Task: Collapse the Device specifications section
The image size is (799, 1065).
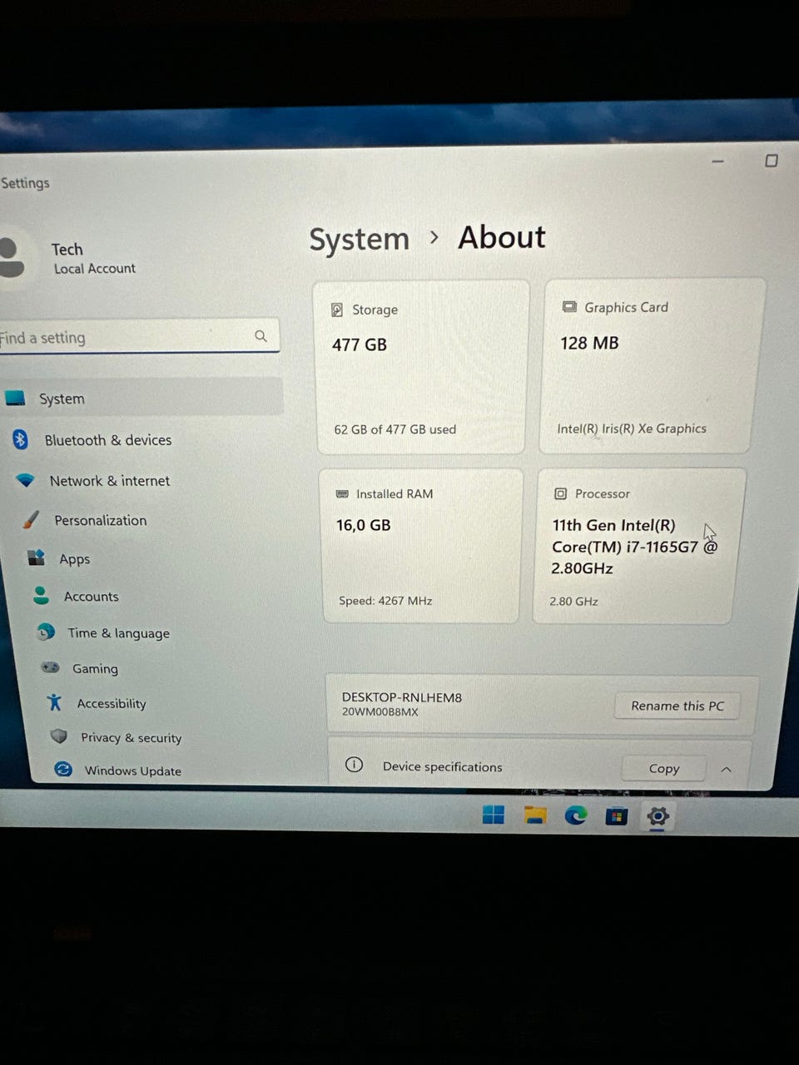Action: [726, 770]
